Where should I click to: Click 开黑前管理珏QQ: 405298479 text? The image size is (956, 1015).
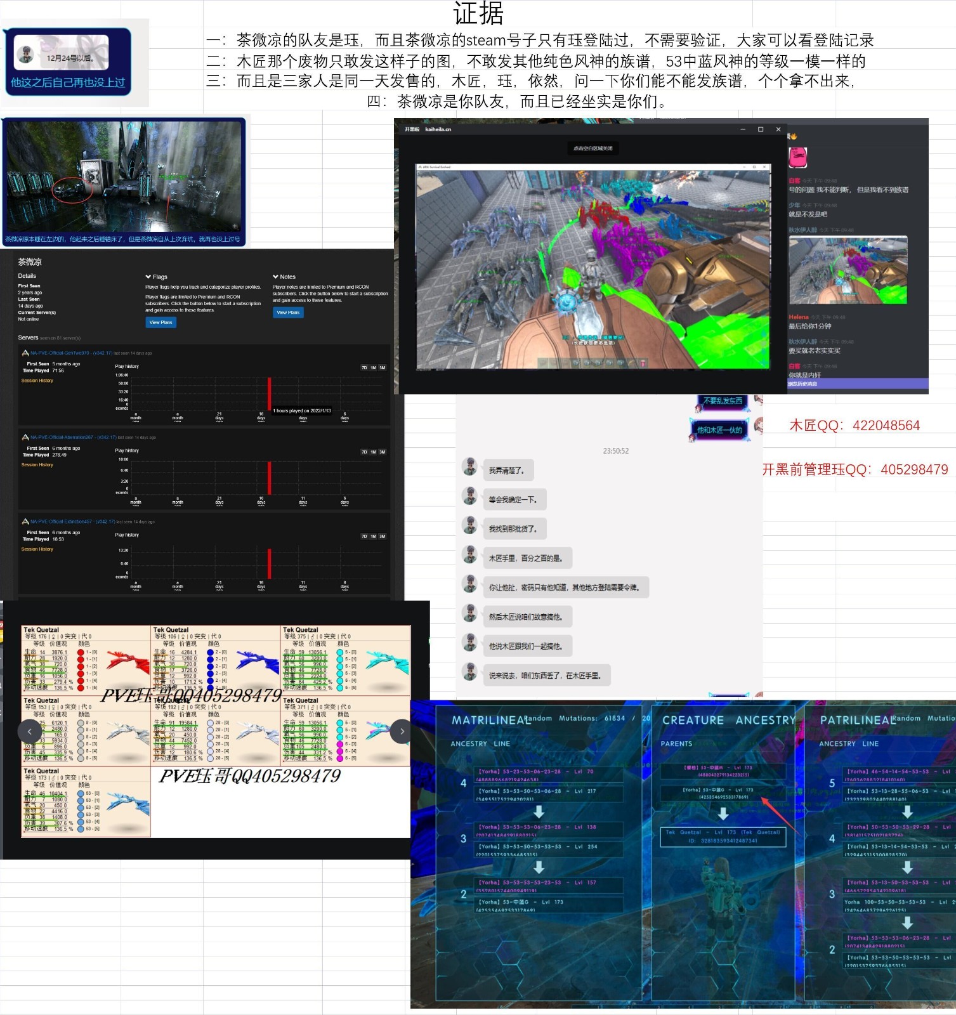(855, 469)
